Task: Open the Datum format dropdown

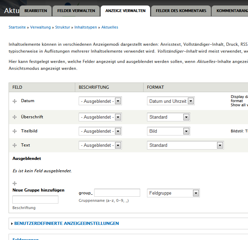Action: [171, 101]
